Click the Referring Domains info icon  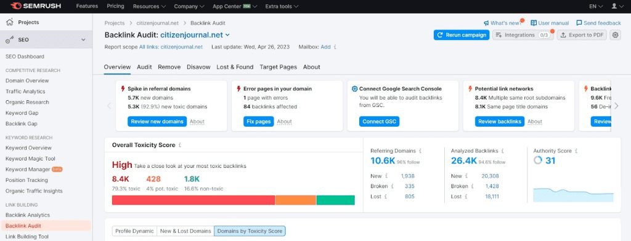click(x=420, y=151)
